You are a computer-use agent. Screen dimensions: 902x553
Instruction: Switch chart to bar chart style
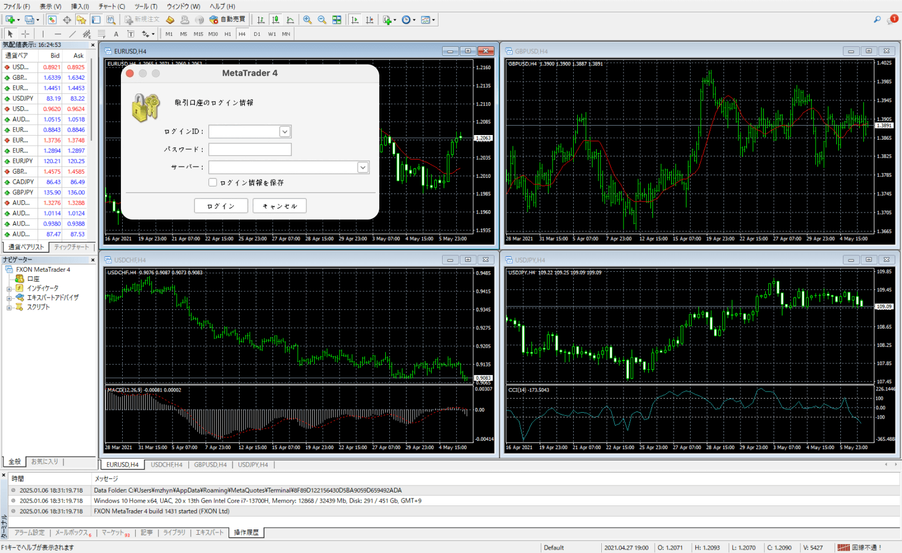[261, 19]
